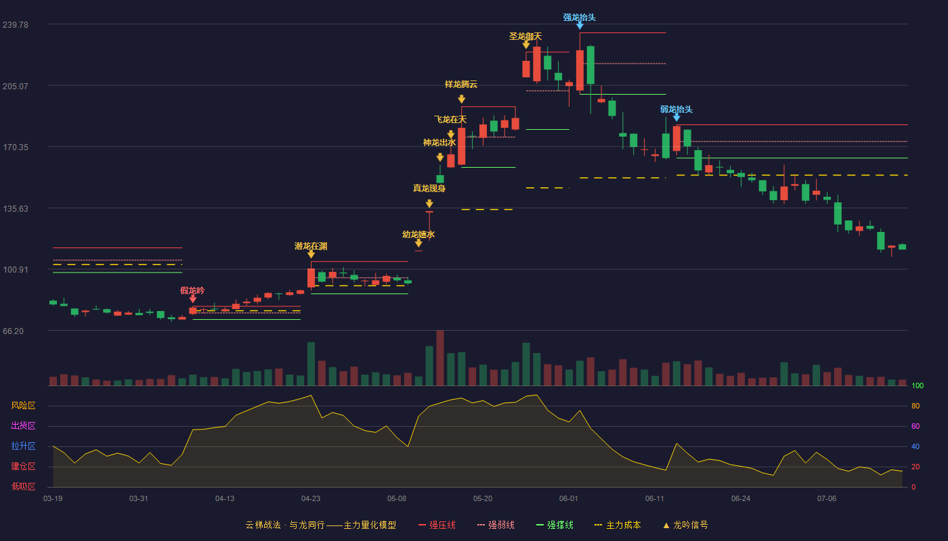Click the 神龙出水 signal arrow marker
Viewport: 948px width, 541px height.
tap(440, 158)
